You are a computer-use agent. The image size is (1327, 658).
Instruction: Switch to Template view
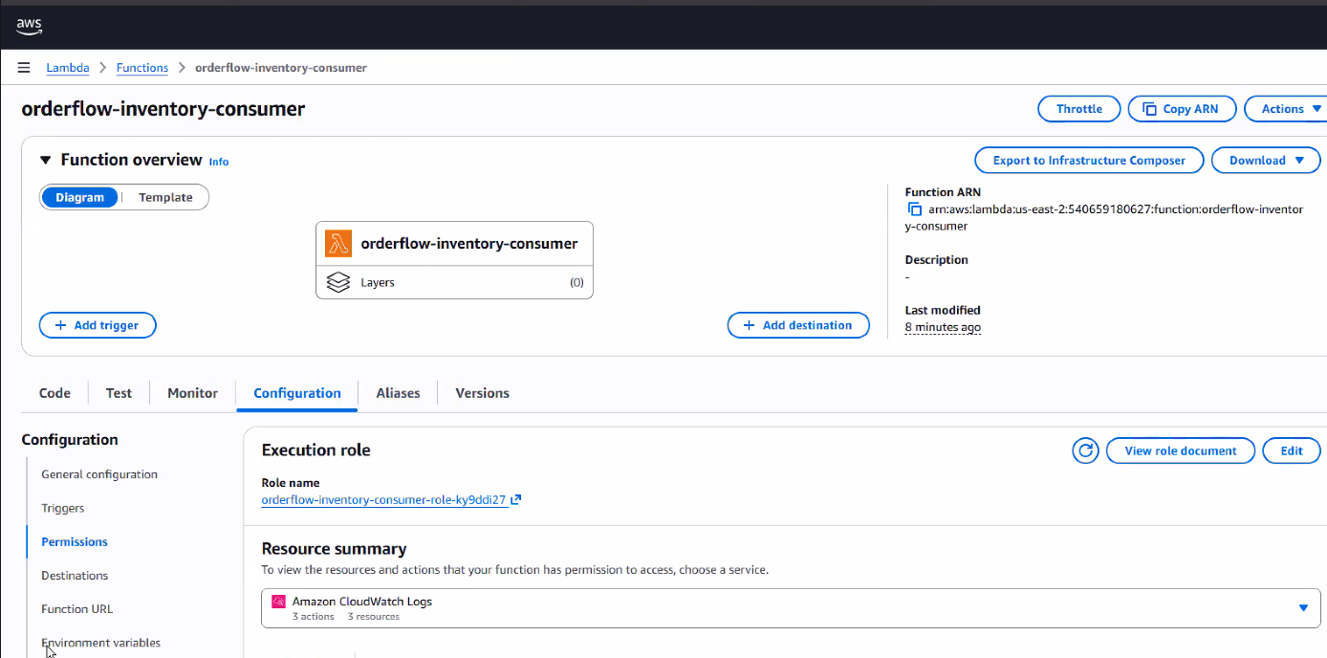[165, 197]
